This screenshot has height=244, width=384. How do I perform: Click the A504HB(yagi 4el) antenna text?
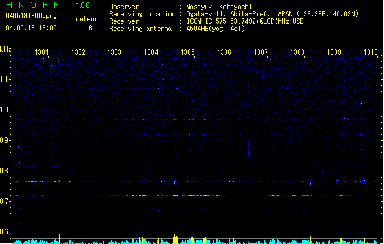(x=216, y=29)
